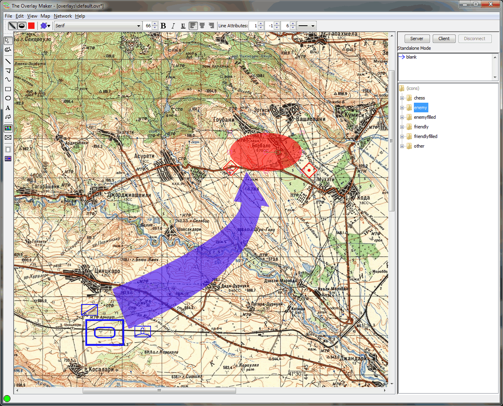Select the rotate shape tool
This screenshot has width=503, height=406.
pyautogui.click(x=8, y=50)
